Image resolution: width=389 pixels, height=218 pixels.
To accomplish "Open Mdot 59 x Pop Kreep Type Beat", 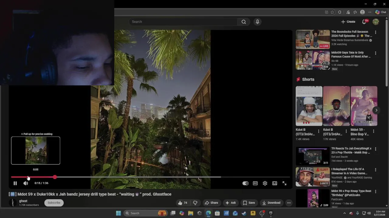I will (x=351, y=193).
